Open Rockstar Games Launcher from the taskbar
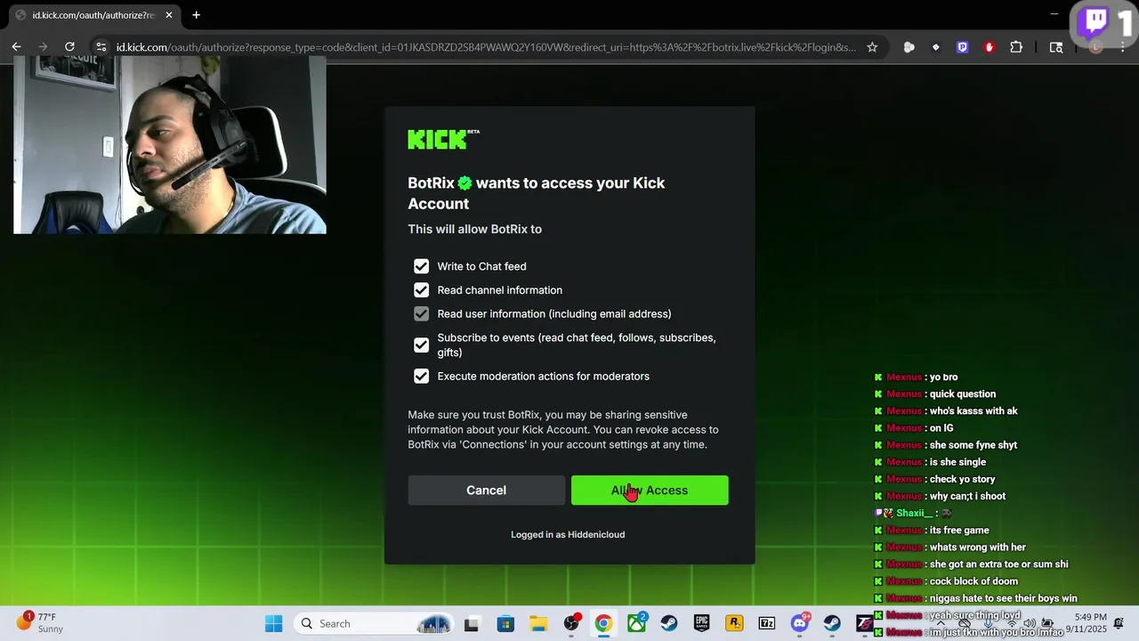 734,623
